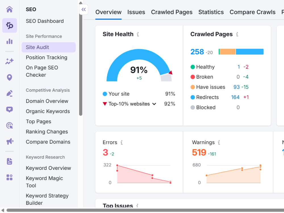Click the Site Health 91% gauge

pyautogui.click(x=139, y=65)
